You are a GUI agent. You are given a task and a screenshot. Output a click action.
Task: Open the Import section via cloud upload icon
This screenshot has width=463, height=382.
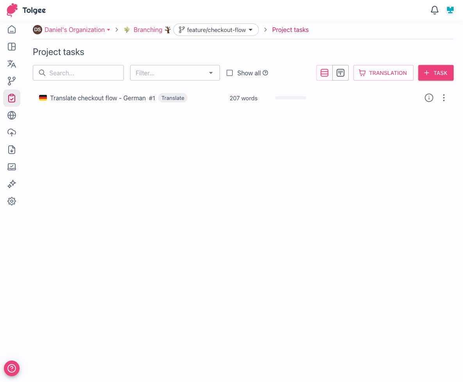pos(11,132)
